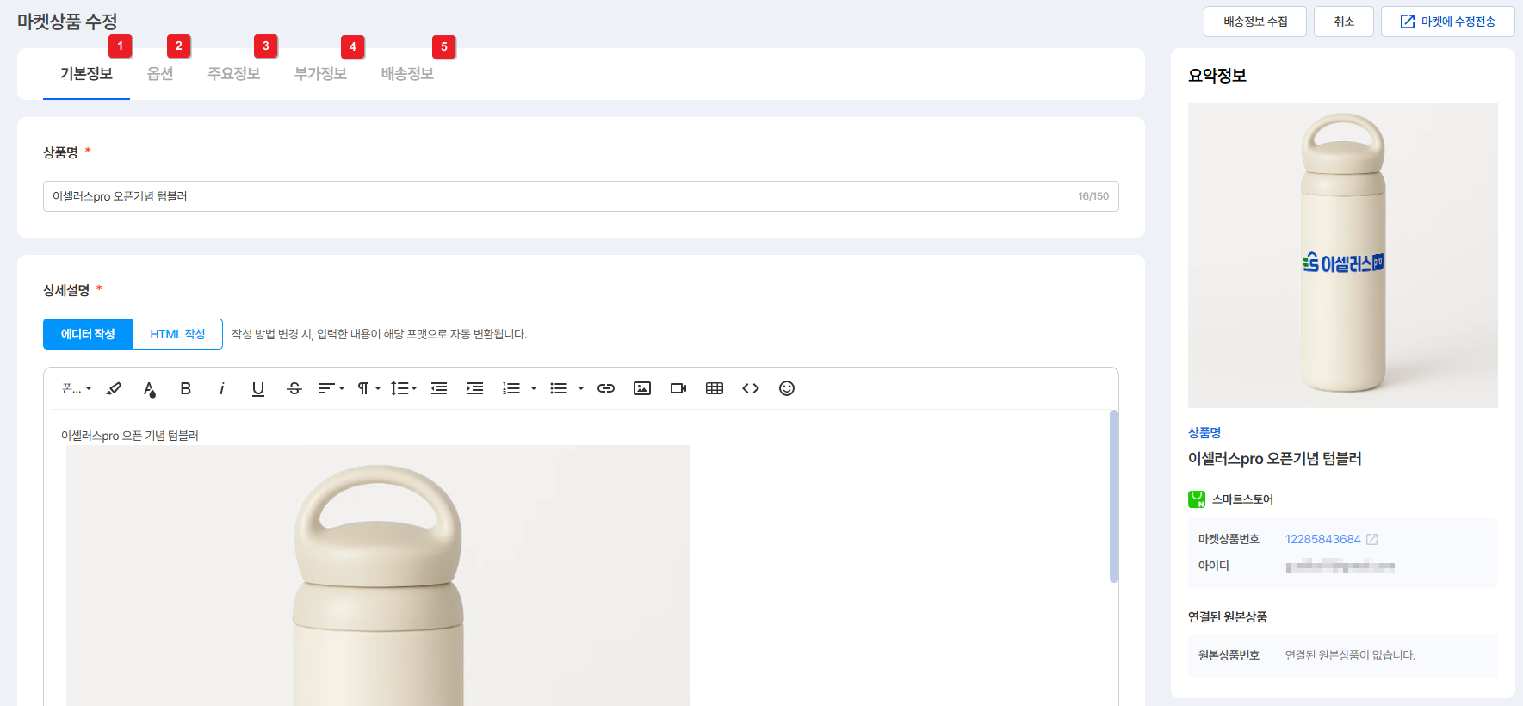Image resolution: width=1523 pixels, height=706 pixels.
Task: Insert a hyperlink via the link icon
Action: (x=606, y=388)
